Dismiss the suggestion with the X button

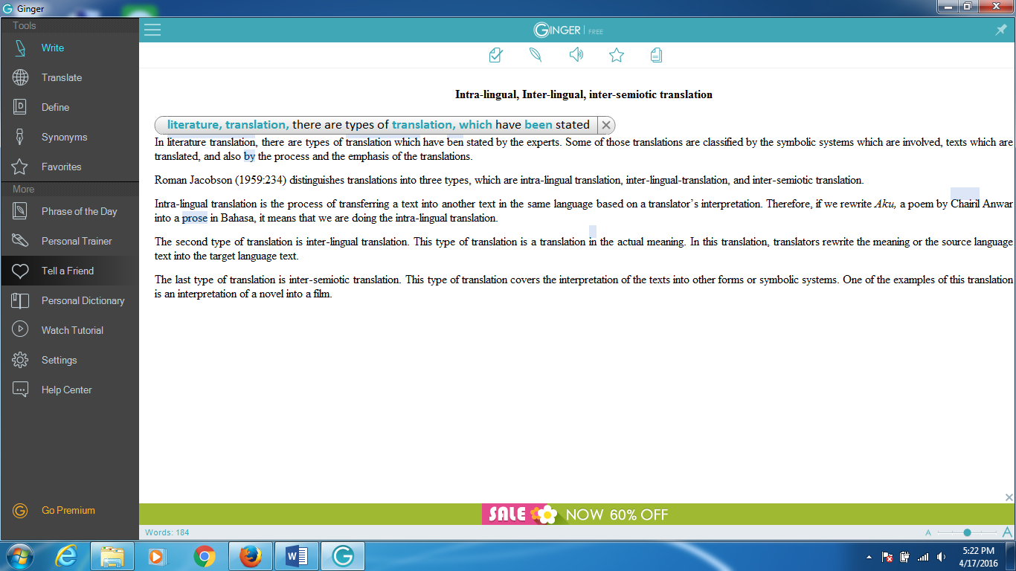pos(605,125)
